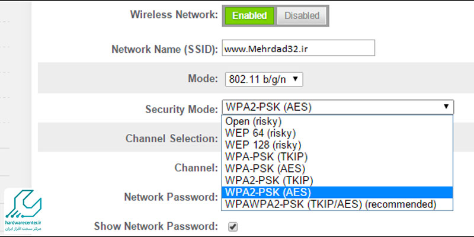Screen dimensions: 474x237
Task: Enable the Wireless Network
Action: point(249,15)
